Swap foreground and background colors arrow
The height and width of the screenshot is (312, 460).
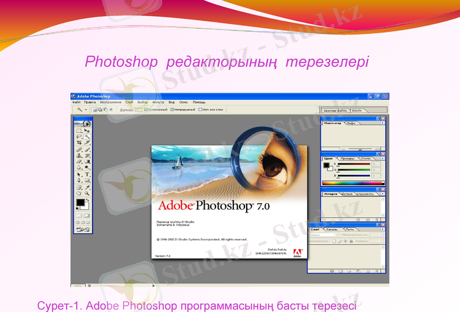(87, 200)
